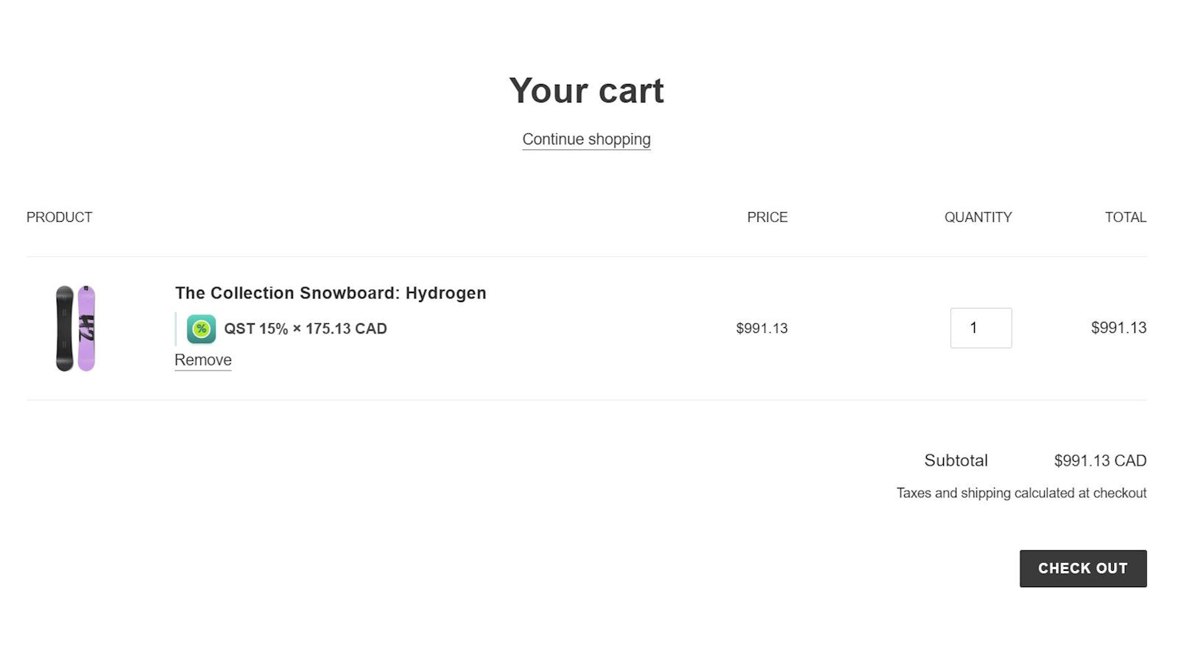Click the subtotal amount $991.13 CAD

(1101, 460)
